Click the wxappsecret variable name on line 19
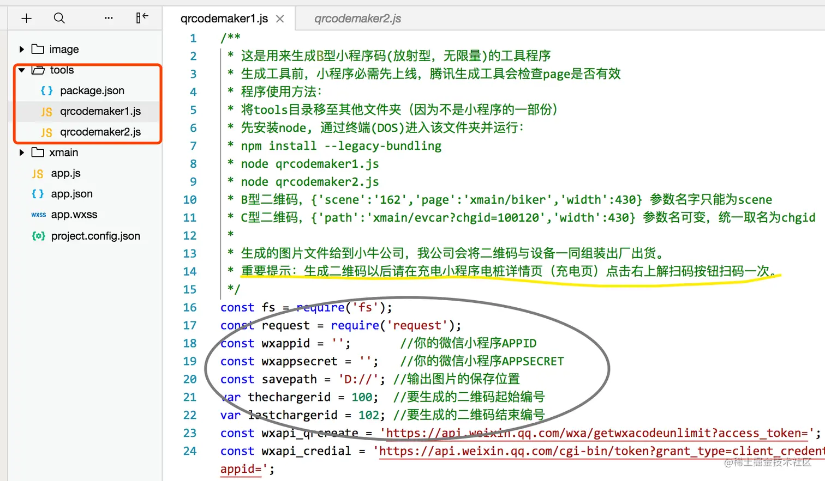The height and width of the screenshot is (481, 825). click(300, 362)
